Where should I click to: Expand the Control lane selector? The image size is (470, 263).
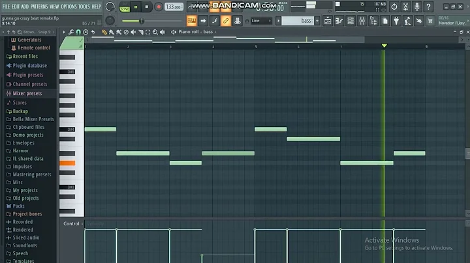pos(73,223)
